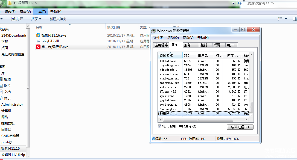The image size is (297, 160).
Task: Select the ZhuDongFan... process row
Action: point(203,109)
